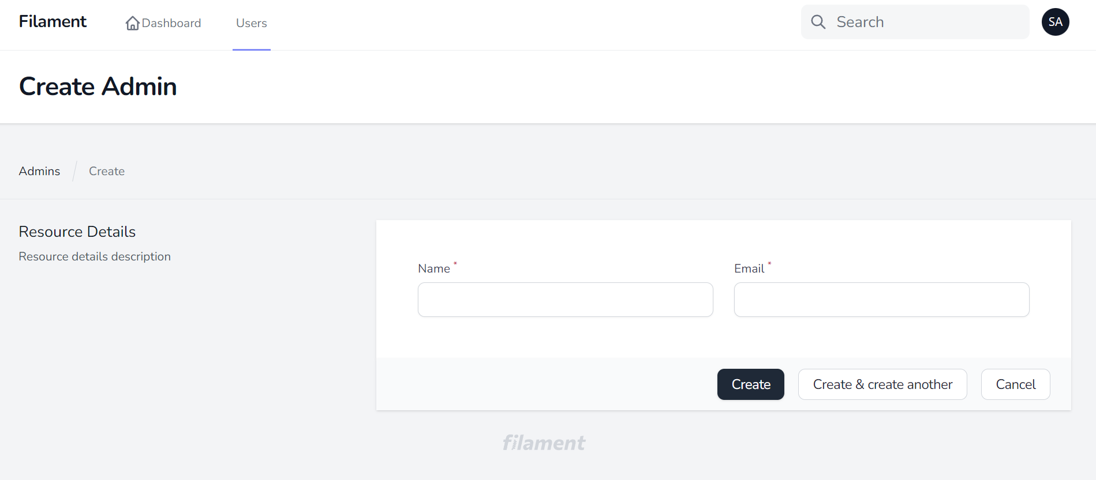Click the filament watermark below the form
1096x480 pixels.
click(x=543, y=443)
